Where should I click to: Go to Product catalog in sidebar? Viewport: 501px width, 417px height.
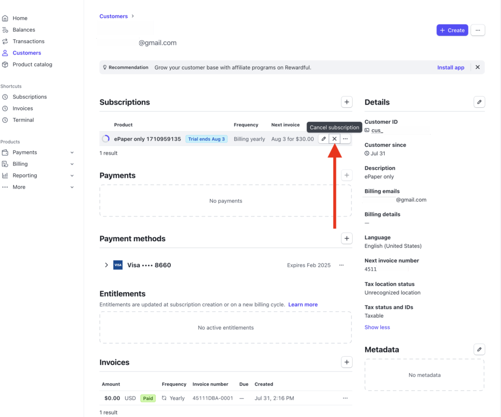click(x=32, y=65)
